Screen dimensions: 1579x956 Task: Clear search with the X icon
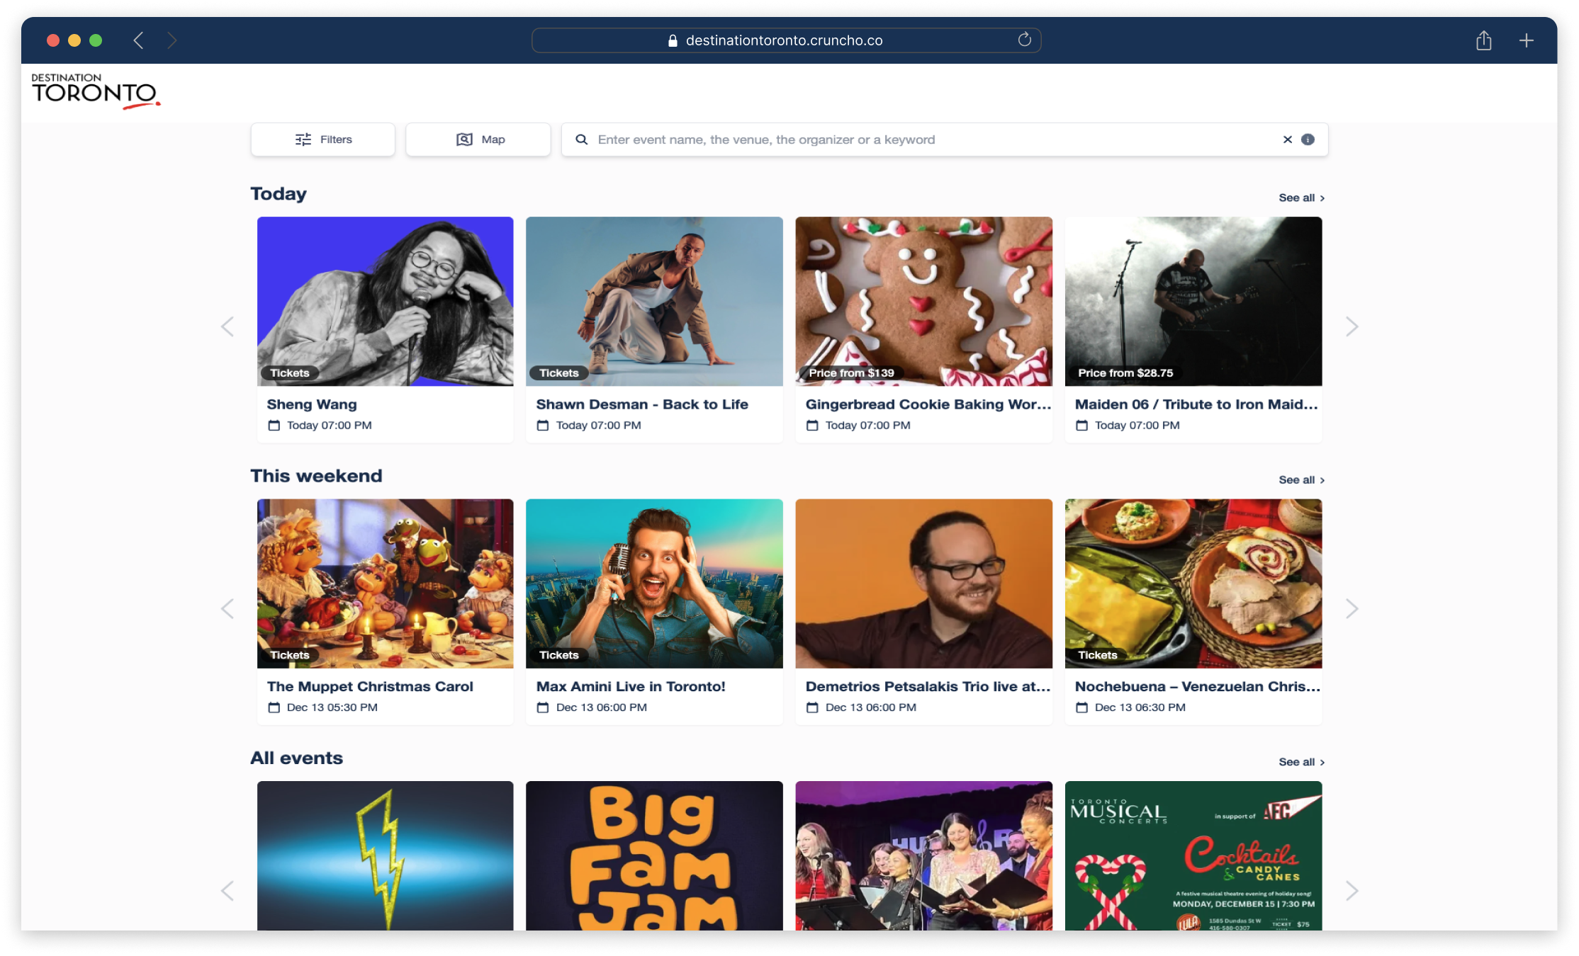(x=1287, y=140)
